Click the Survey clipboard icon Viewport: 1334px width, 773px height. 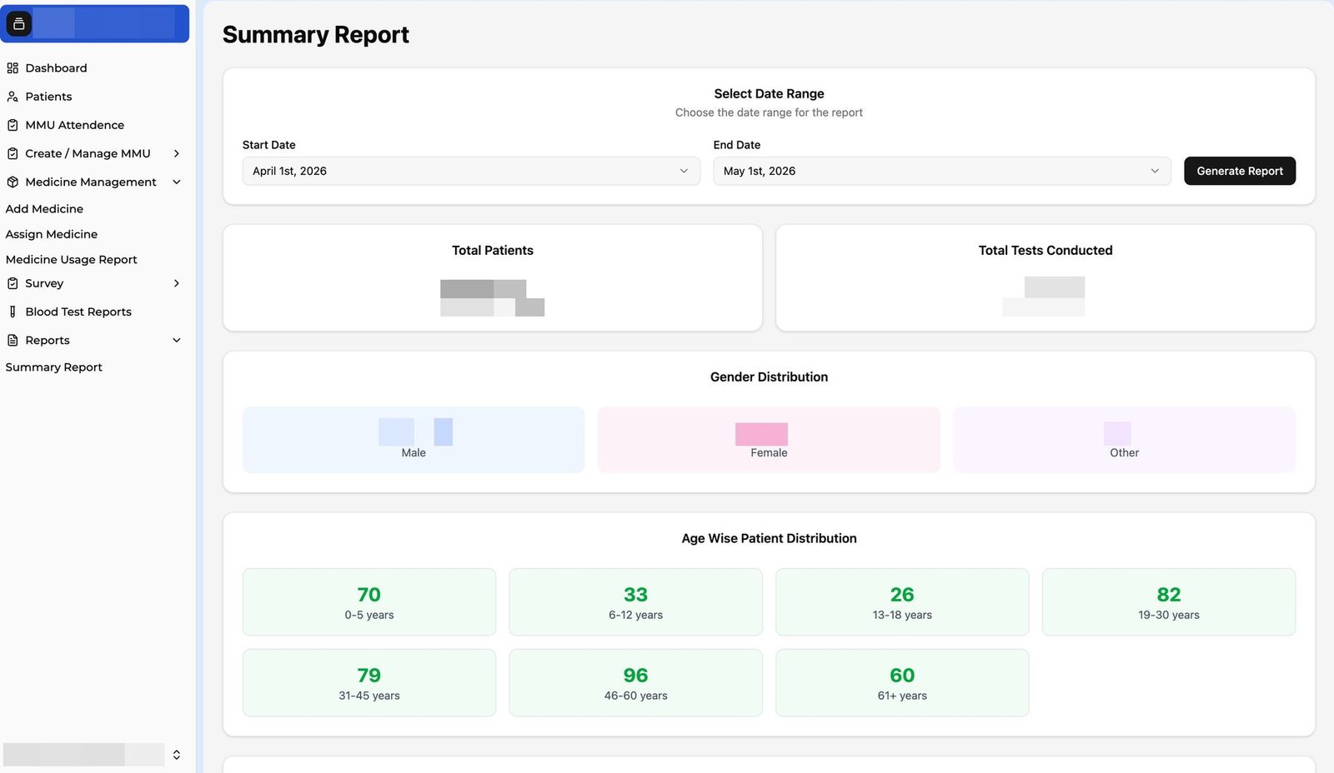(x=13, y=283)
